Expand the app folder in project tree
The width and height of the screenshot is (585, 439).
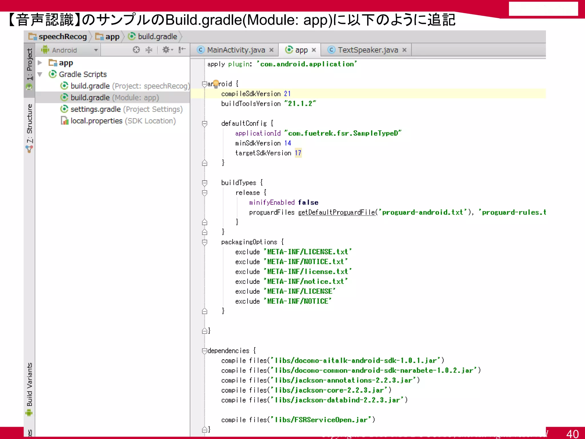40,63
